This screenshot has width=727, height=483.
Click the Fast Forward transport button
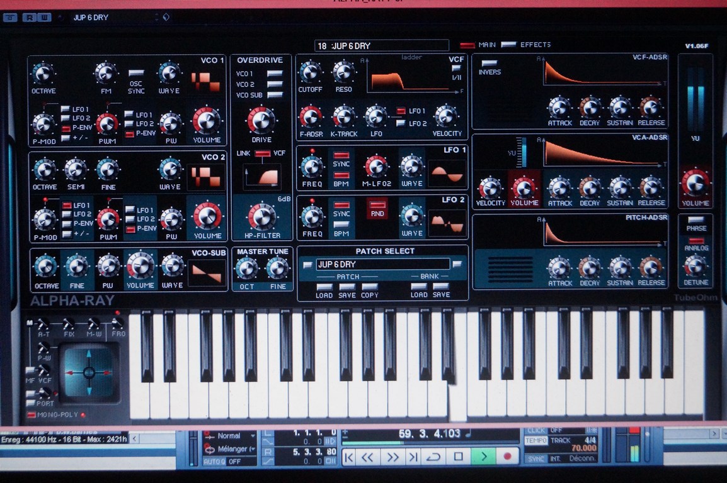coord(392,457)
